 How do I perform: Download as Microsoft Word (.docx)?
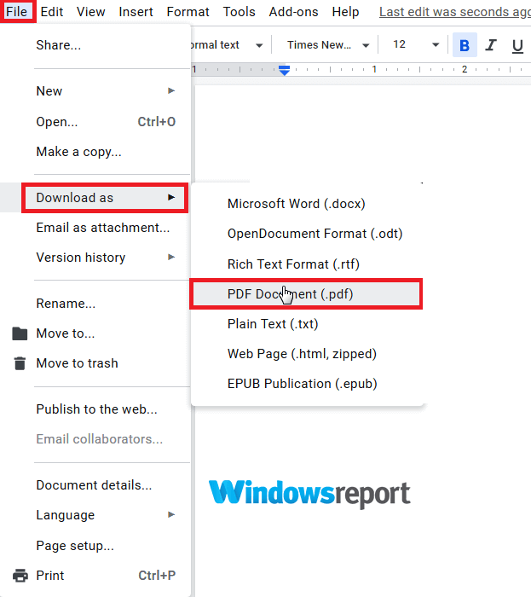click(x=307, y=204)
